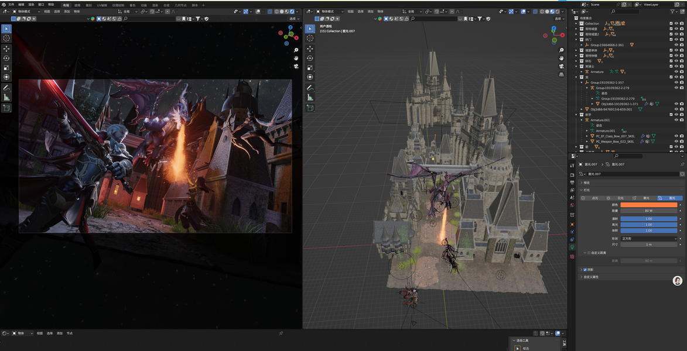687x351 pixels.
Task: Open the Texture properties tab
Action: click(x=572, y=256)
